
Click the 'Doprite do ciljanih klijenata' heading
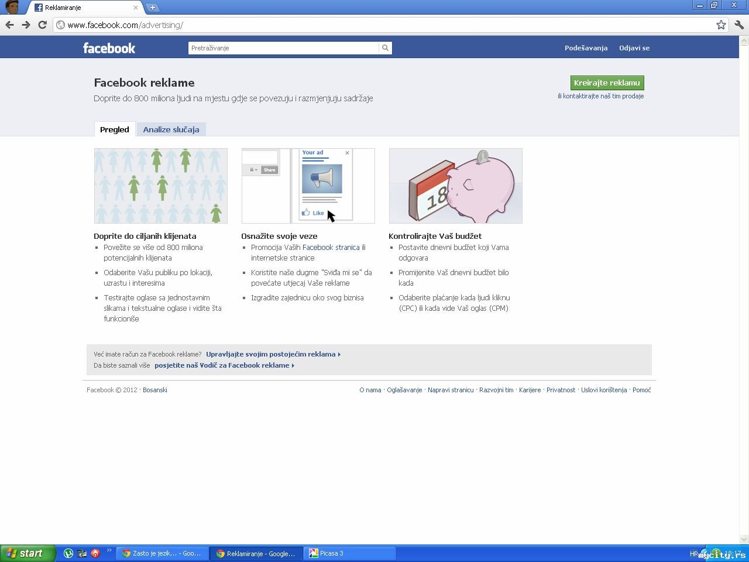click(x=145, y=236)
